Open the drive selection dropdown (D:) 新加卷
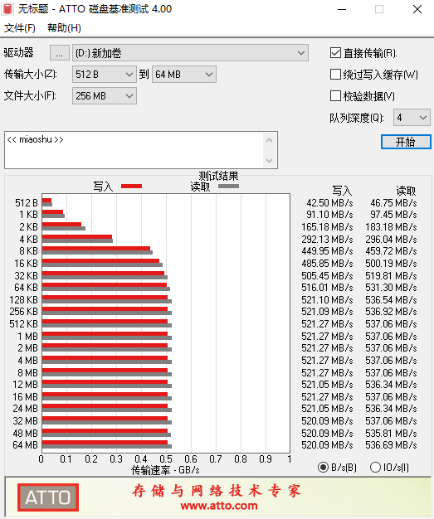This screenshot has width=434, height=519. 191,53
